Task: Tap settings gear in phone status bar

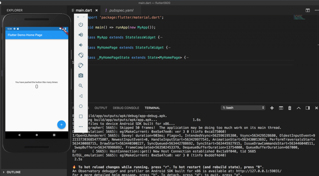Action: (x=14, y=29)
